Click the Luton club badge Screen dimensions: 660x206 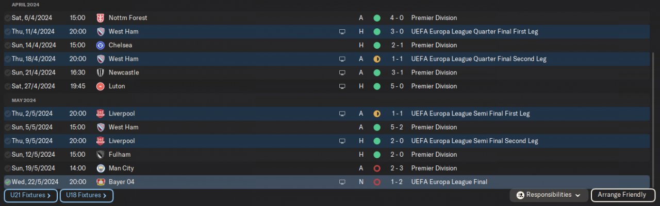[101, 86]
